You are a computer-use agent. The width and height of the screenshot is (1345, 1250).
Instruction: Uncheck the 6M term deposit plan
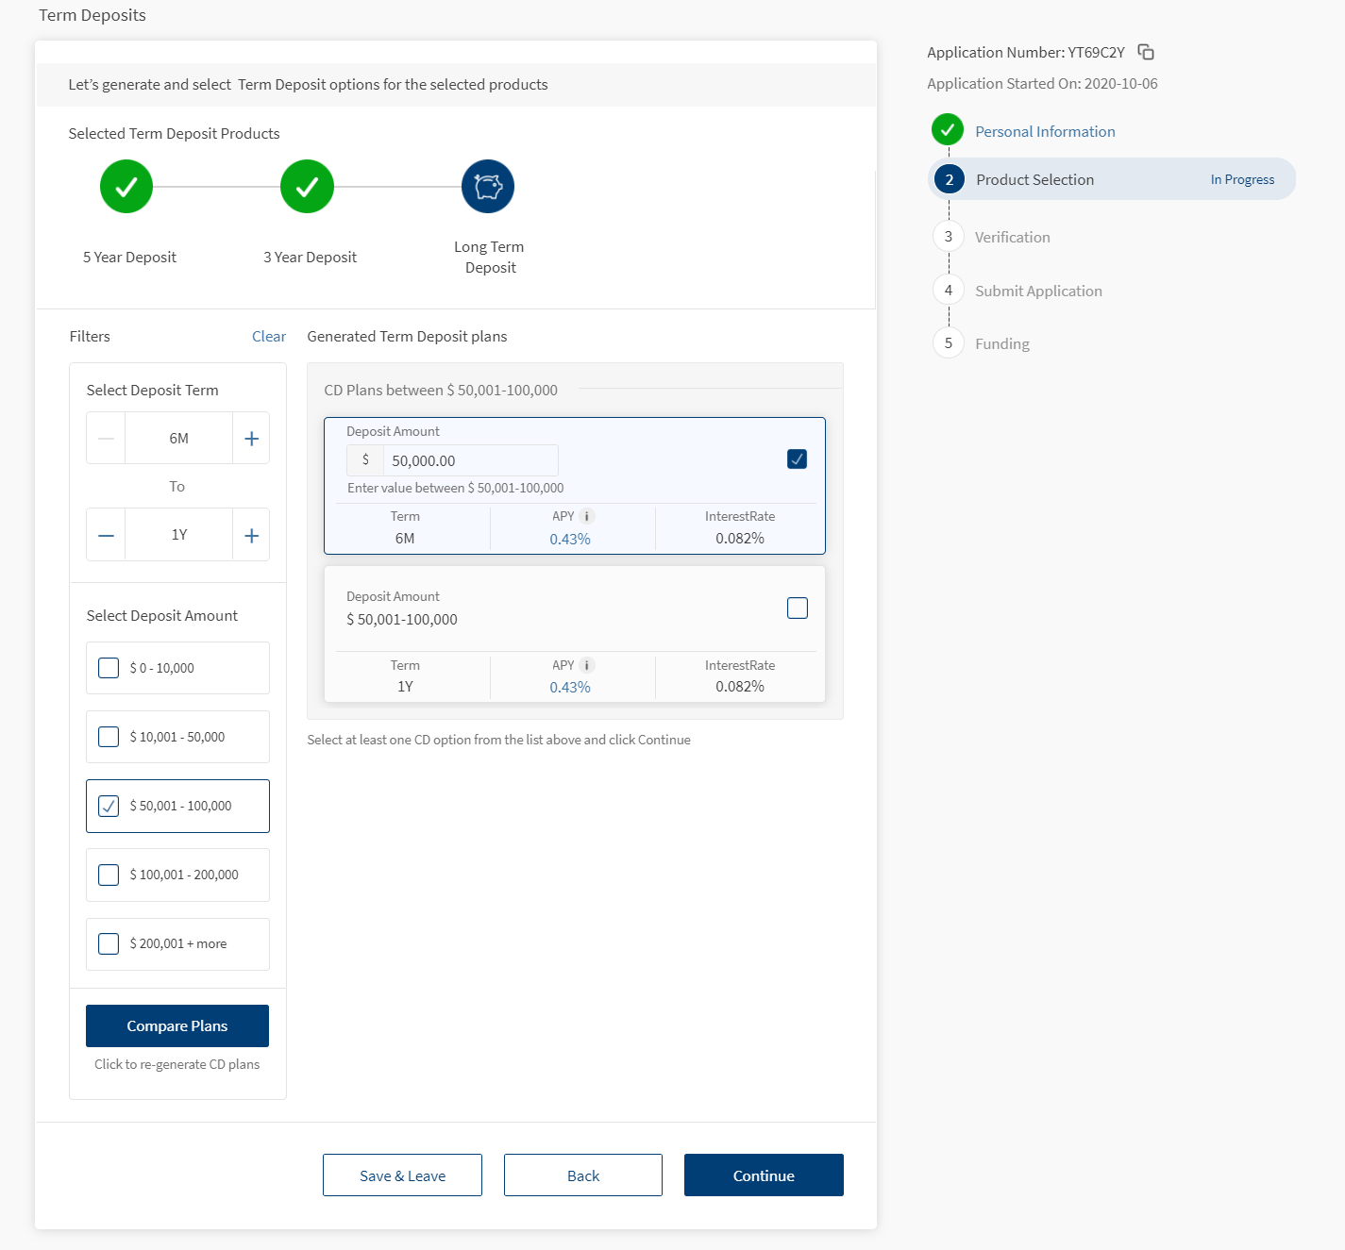(x=797, y=459)
